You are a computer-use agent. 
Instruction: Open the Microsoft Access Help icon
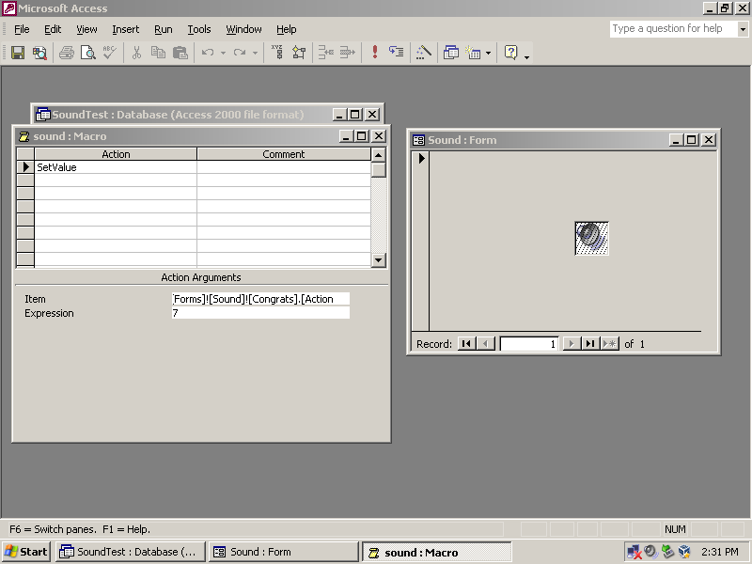(511, 53)
